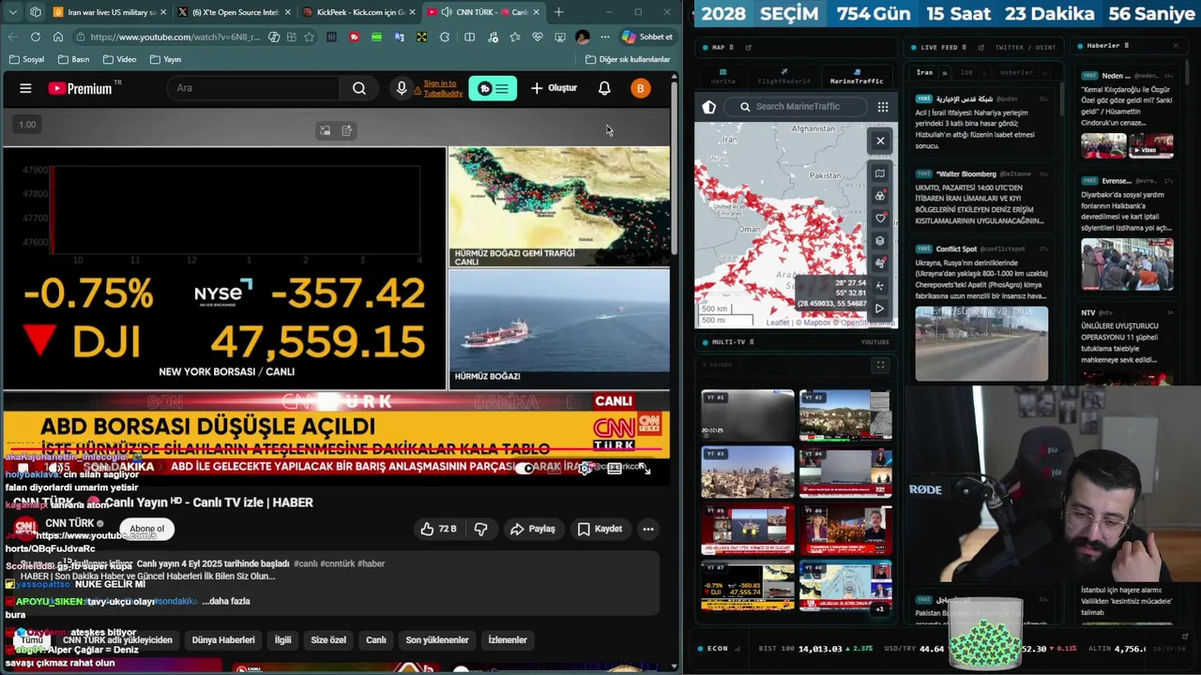Focus the YouTube 'Ara' search box
The width and height of the screenshot is (1201, 675).
point(253,88)
